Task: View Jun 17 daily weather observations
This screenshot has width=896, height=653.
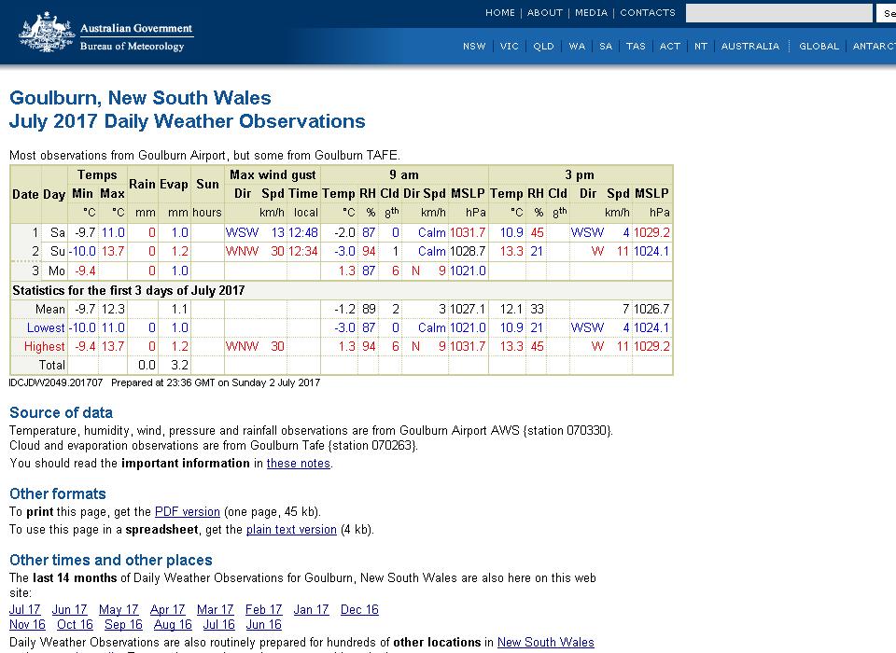Action: click(69, 610)
